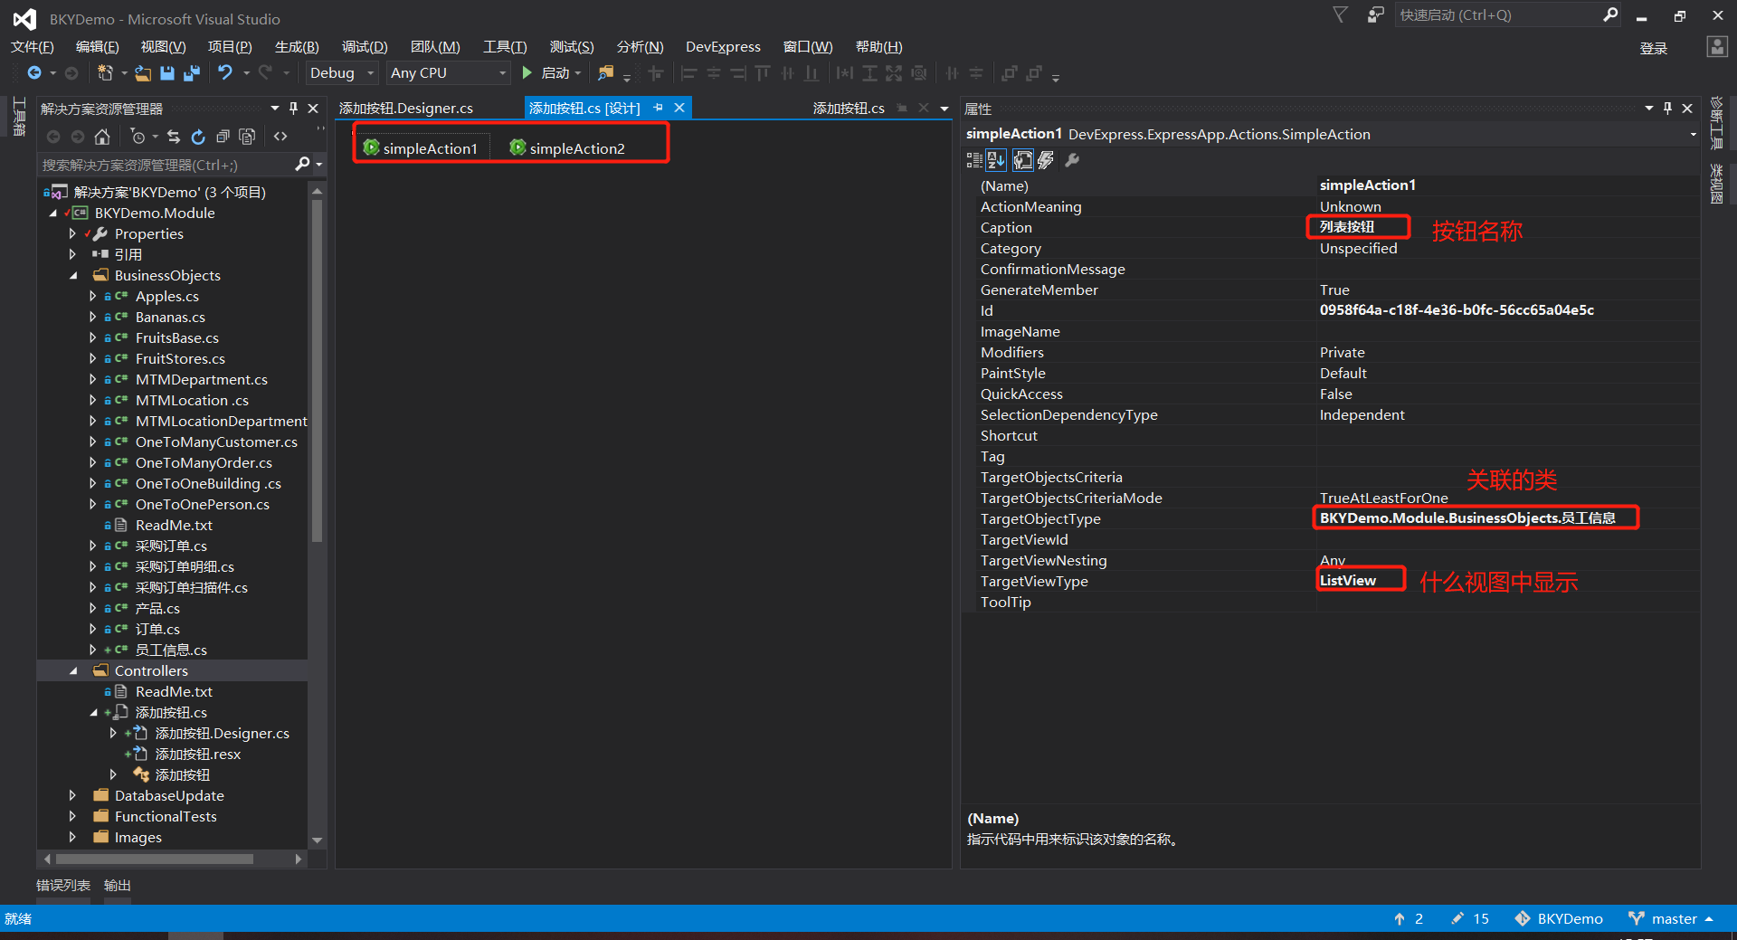Open the DevExpress menu
Screen dimensions: 1737x940
tap(723, 47)
